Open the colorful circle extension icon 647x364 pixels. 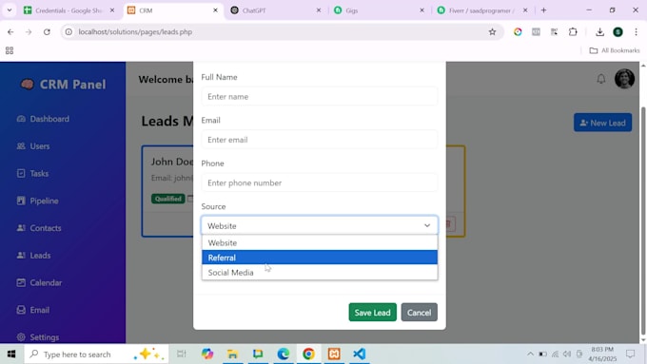[518, 31]
